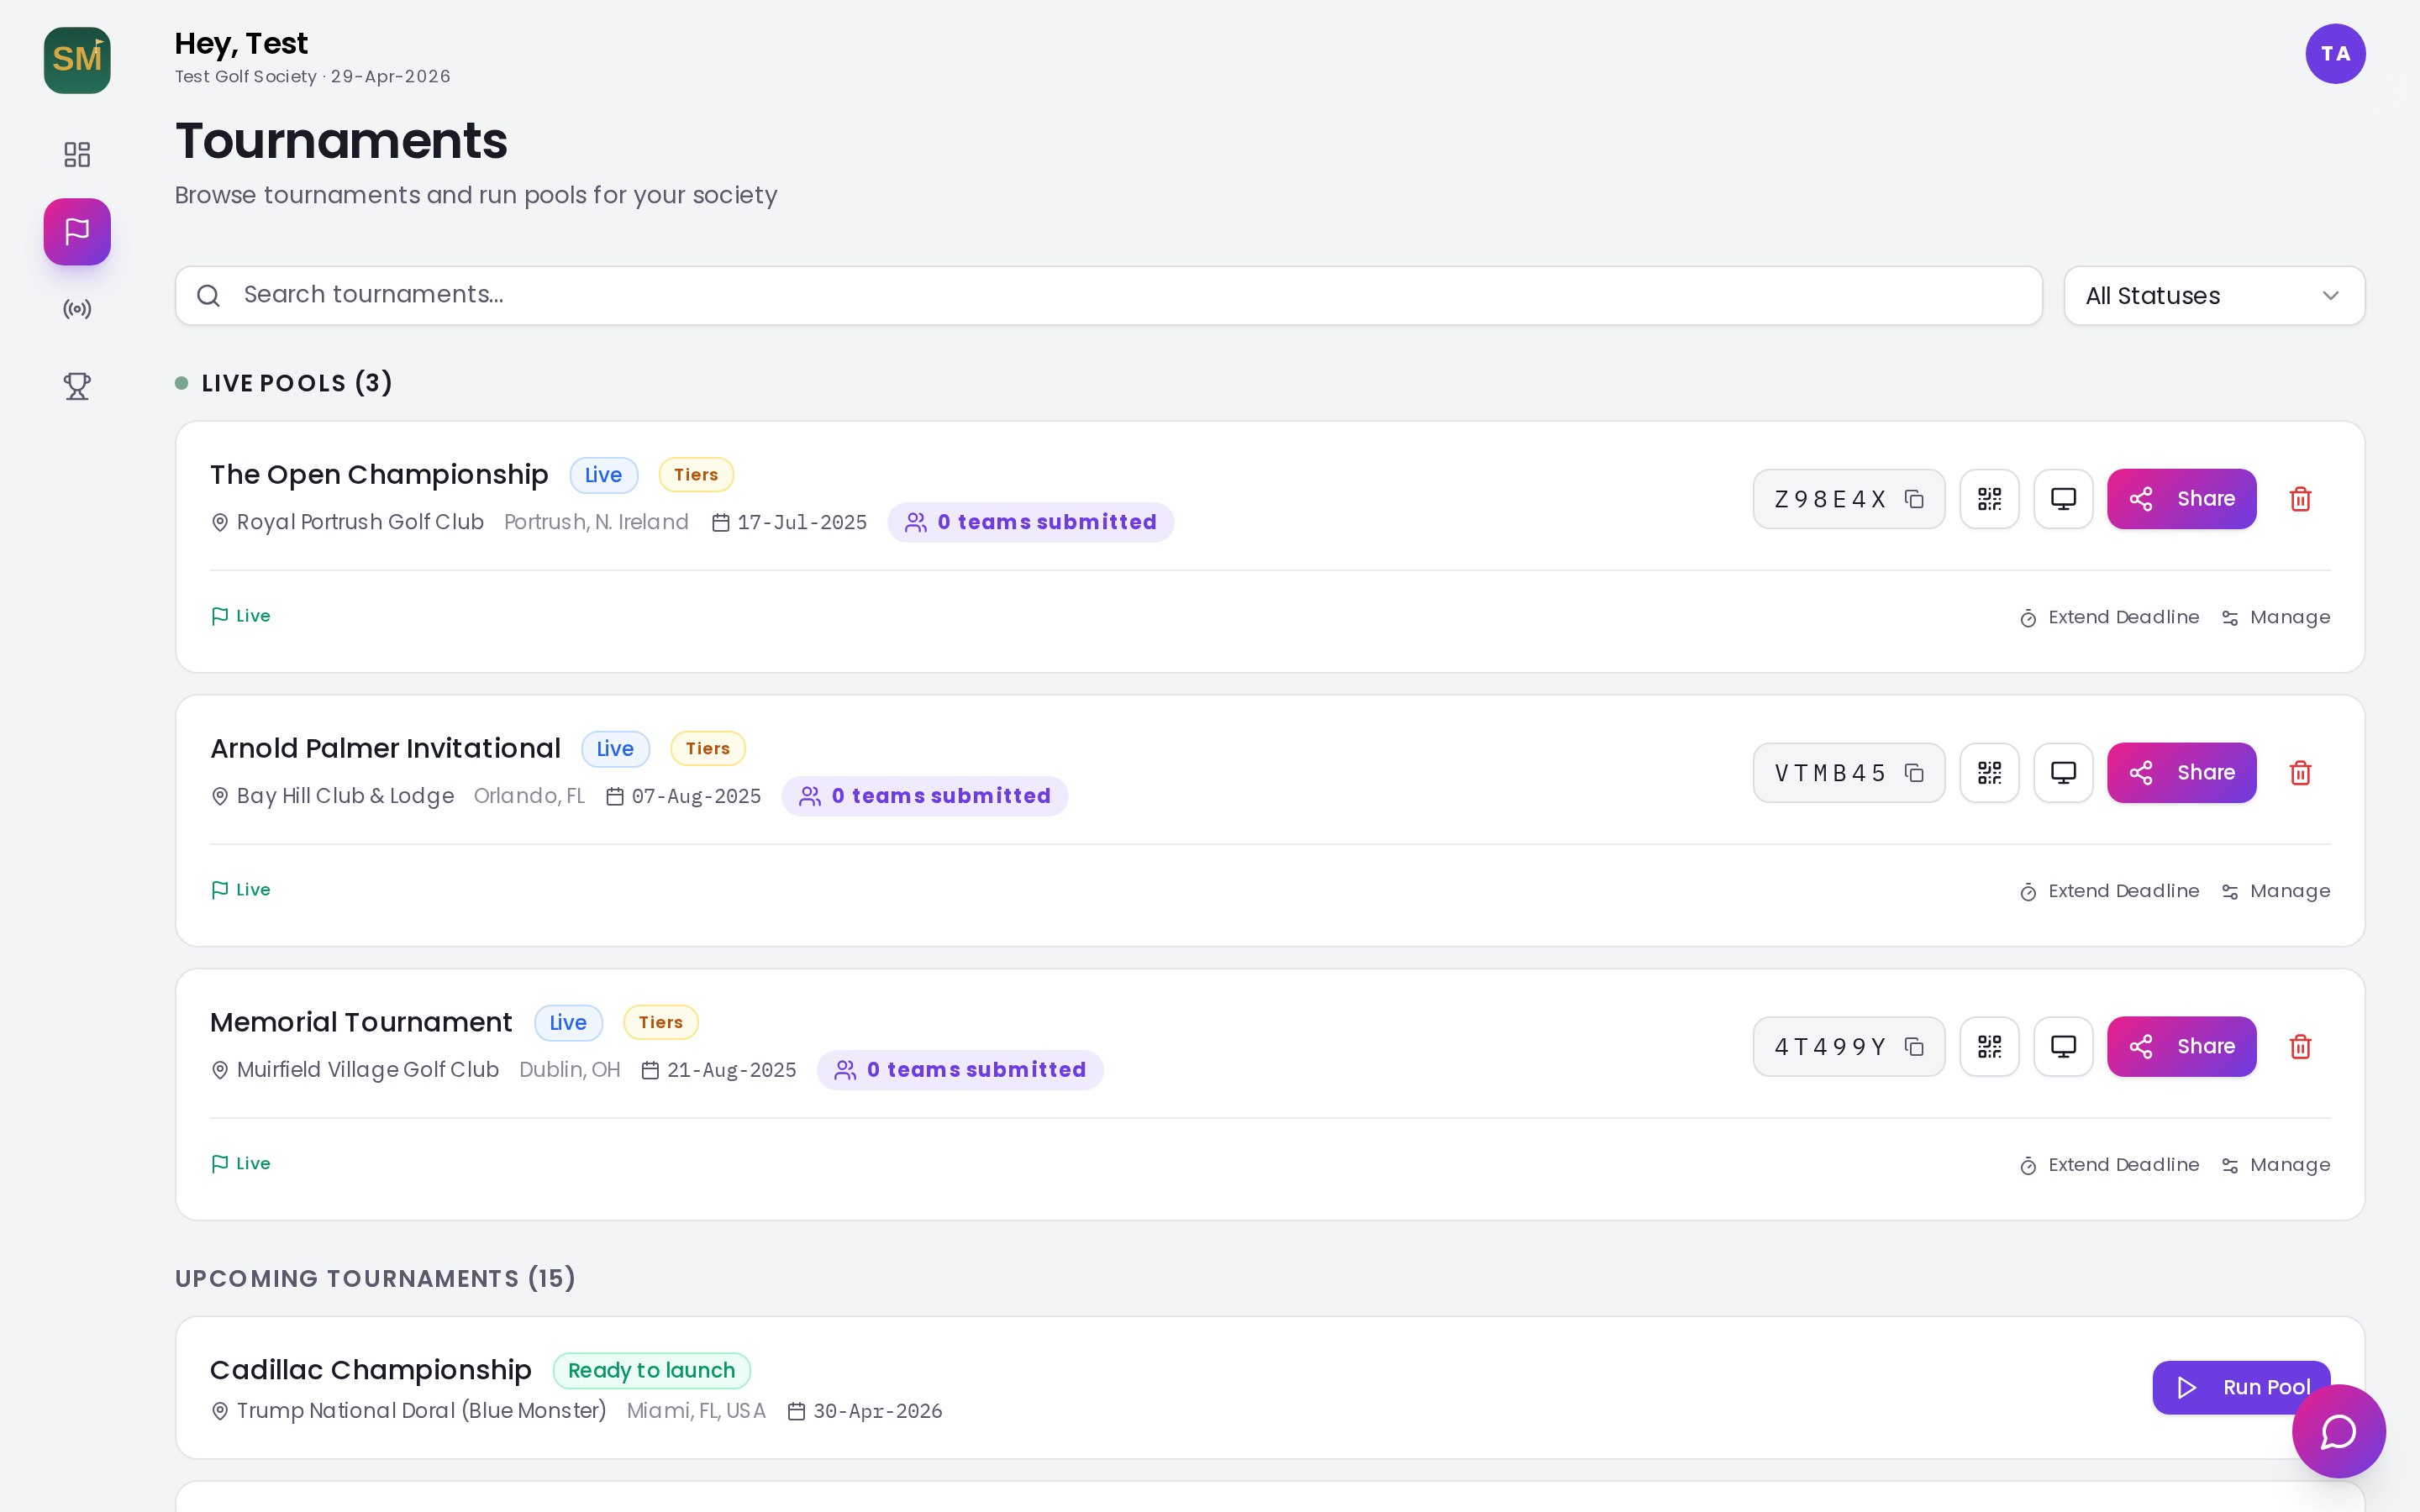Click the Upcoming Tournaments (15) heading
The width and height of the screenshot is (2420, 1512).
(x=375, y=1279)
